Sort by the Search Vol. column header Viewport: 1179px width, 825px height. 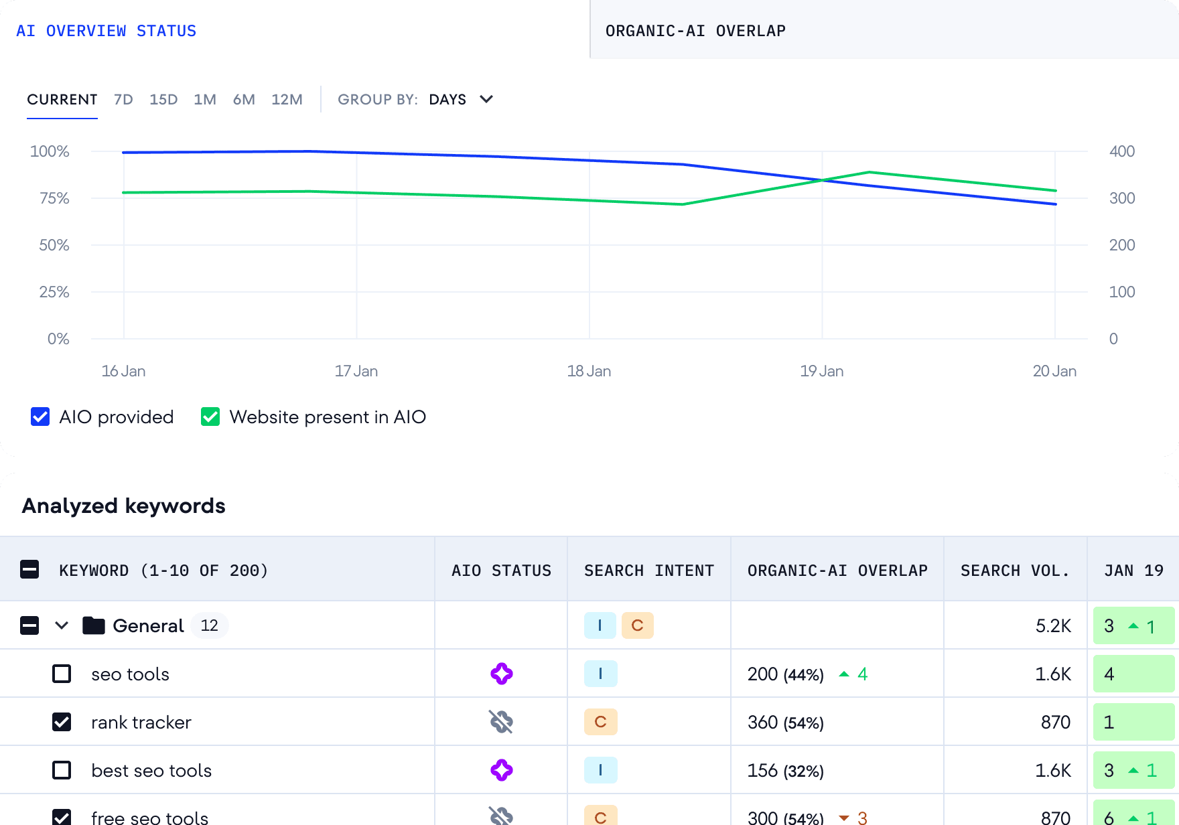(1014, 570)
